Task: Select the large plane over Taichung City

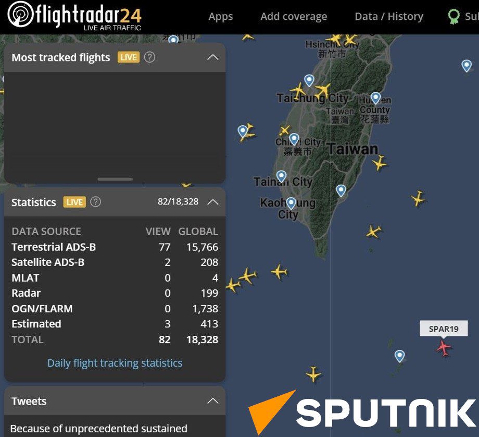Action: (x=323, y=91)
